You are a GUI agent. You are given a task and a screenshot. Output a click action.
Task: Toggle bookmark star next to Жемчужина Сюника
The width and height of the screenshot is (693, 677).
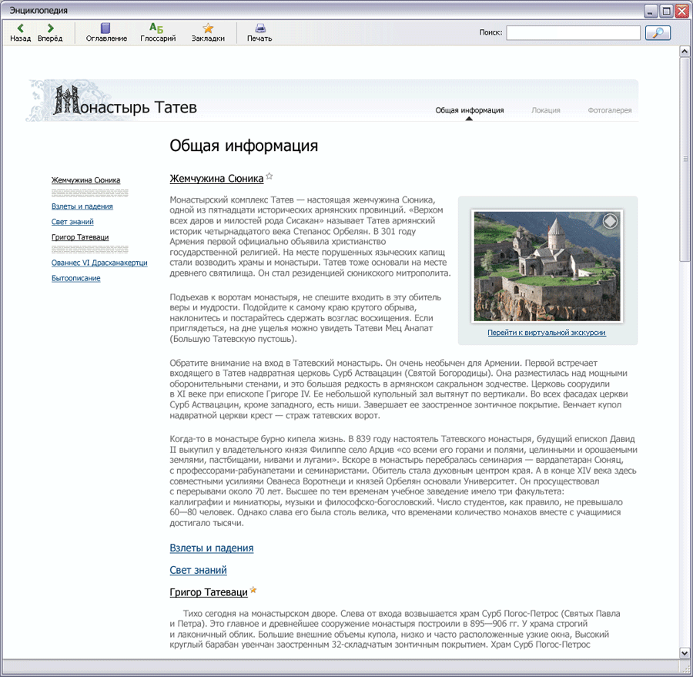click(x=269, y=176)
